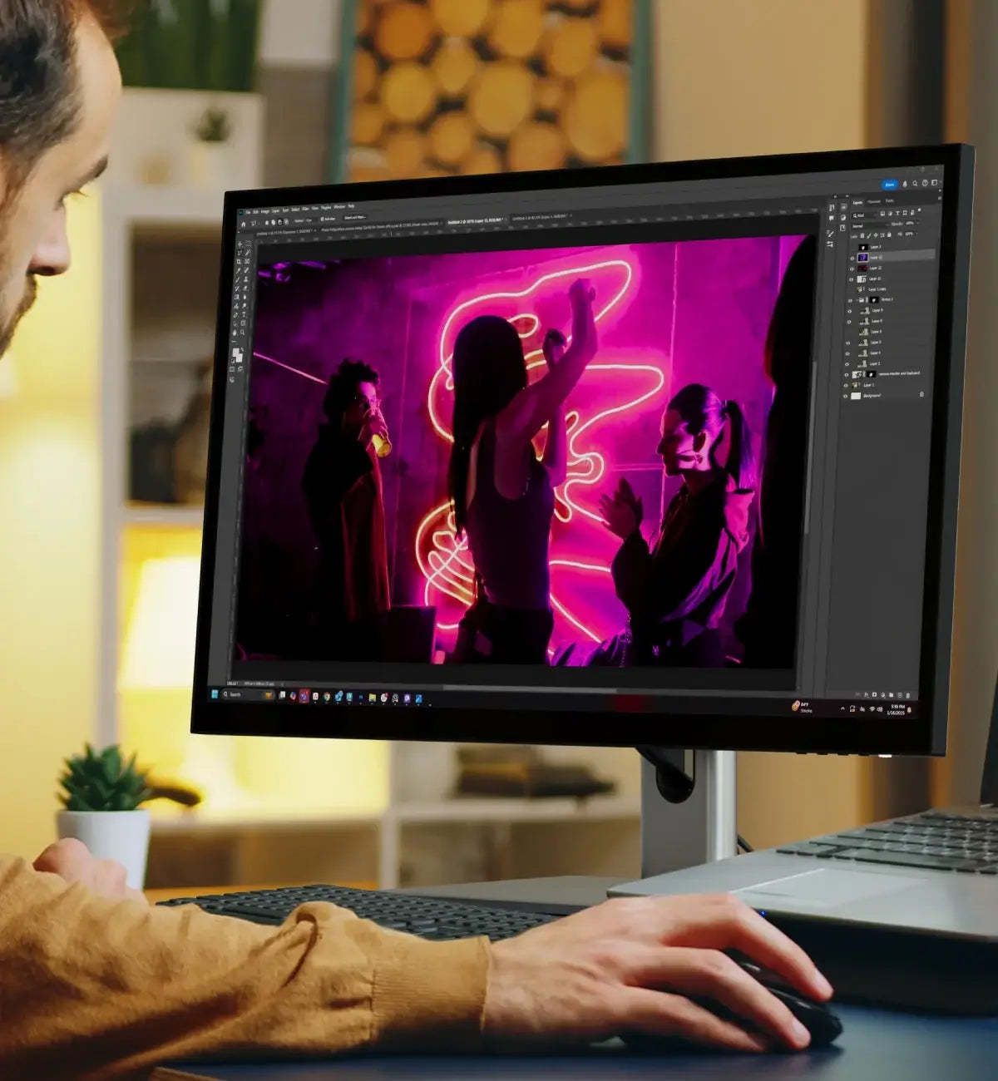Click the blue Share button
Image resolution: width=998 pixels, height=1081 pixels.
(x=889, y=185)
